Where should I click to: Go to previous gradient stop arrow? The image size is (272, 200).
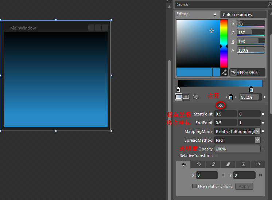pos(226,97)
